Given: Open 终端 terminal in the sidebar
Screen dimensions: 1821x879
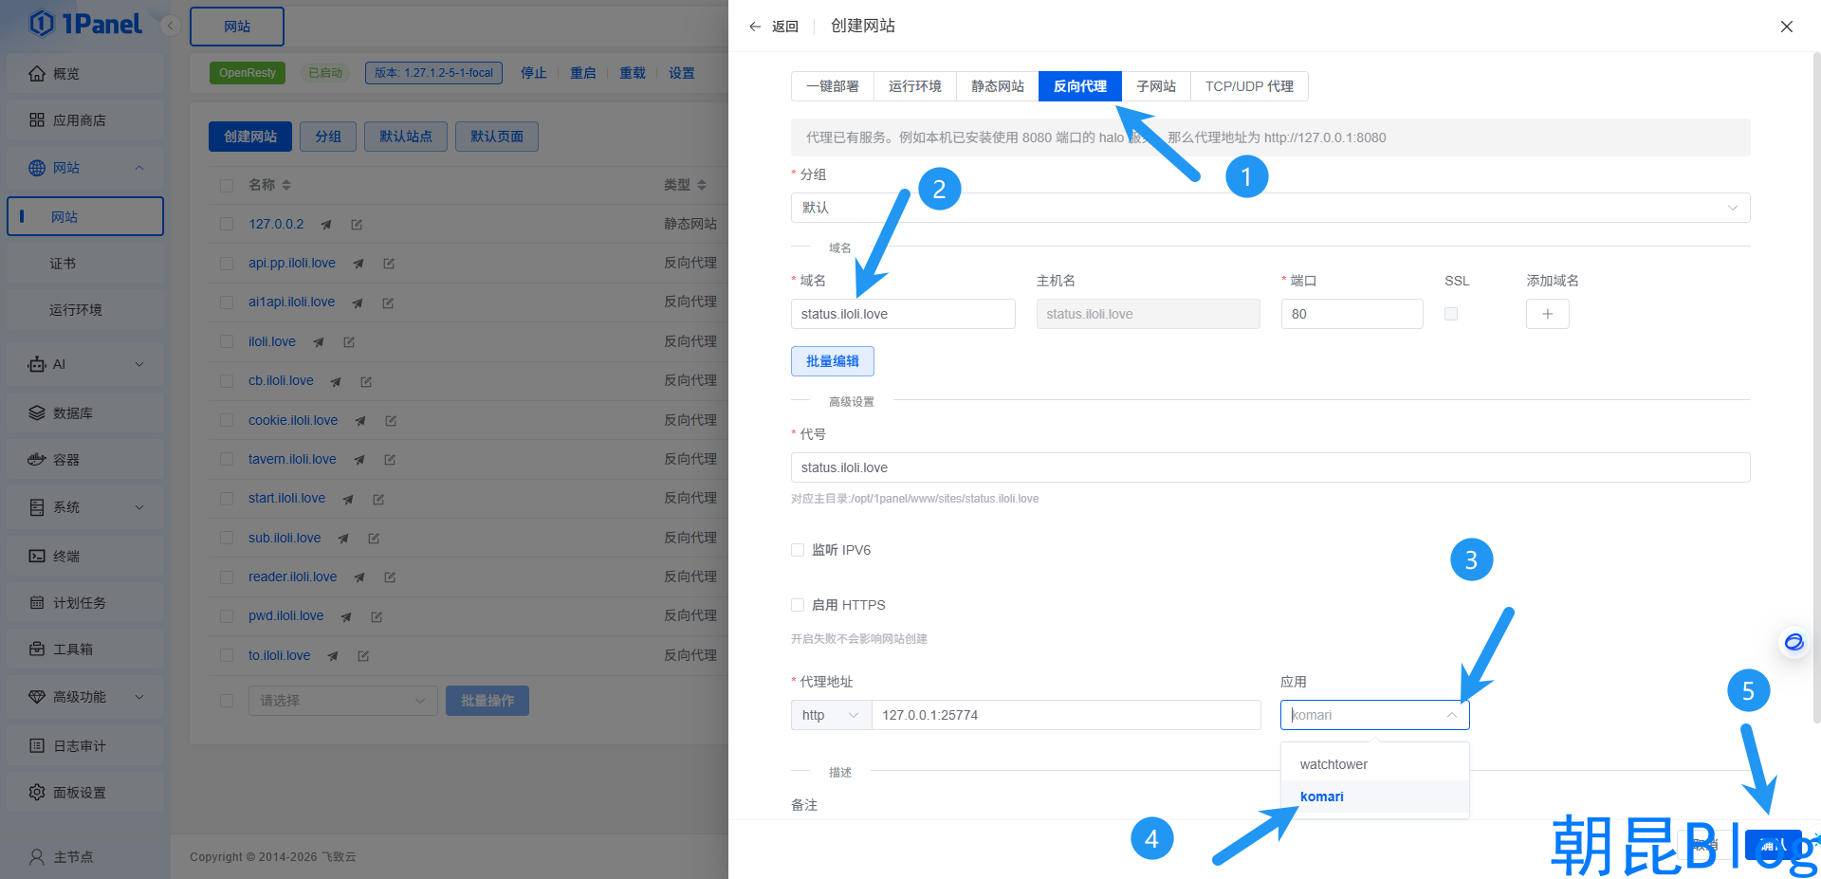Looking at the screenshot, I should (85, 557).
